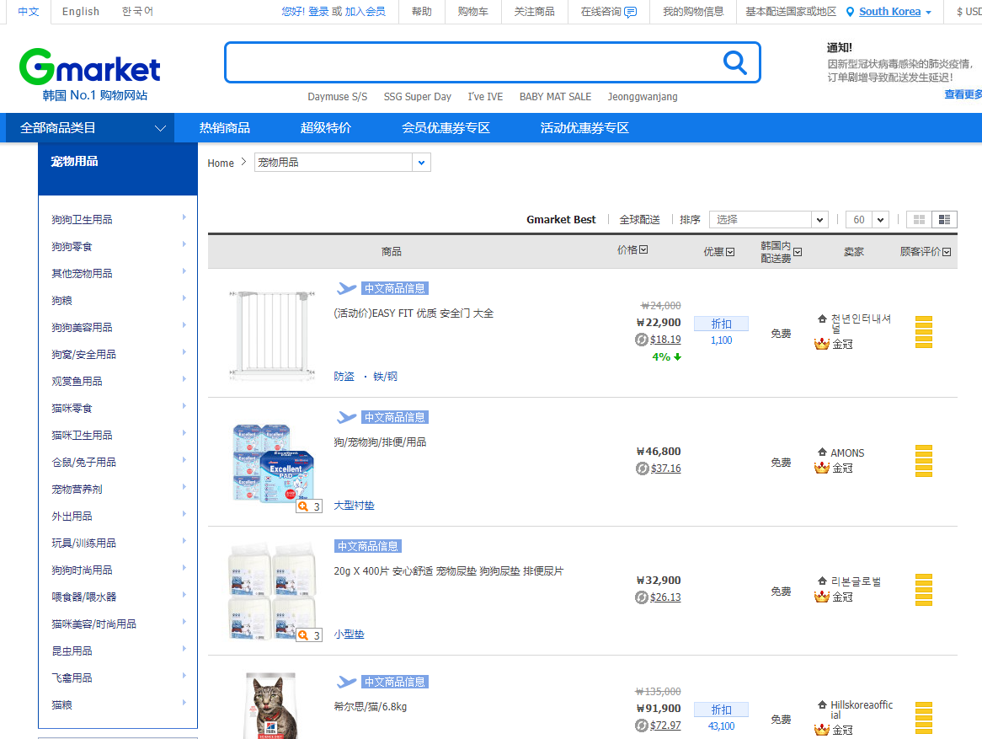This screenshot has width=982, height=739.
Task: Click into the main search field
Action: click(x=472, y=62)
